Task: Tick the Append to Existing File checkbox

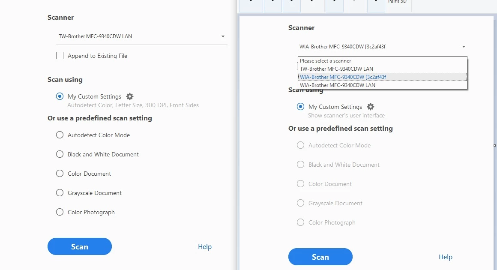Action: click(x=60, y=56)
